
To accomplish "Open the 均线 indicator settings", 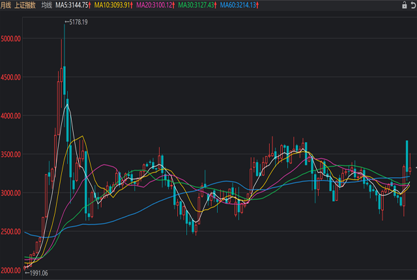I will click(47, 5).
